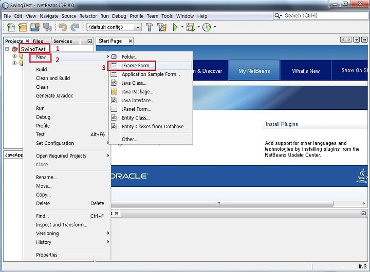This screenshot has height=272, width=370.
Task: Open the What's New start page tab
Action: (x=306, y=71)
